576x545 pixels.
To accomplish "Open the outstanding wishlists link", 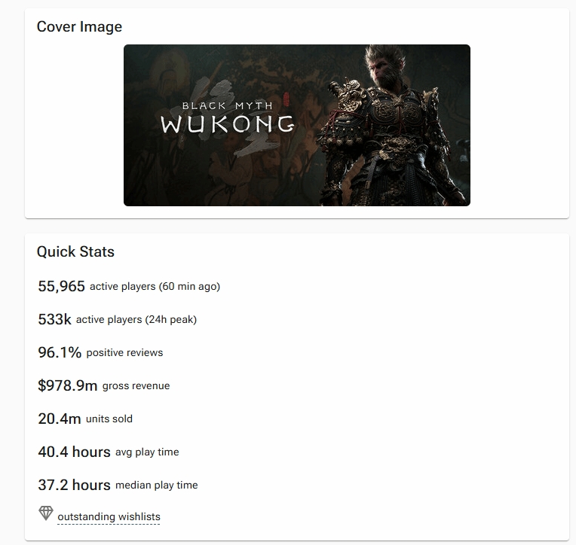I will pos(109,516).
